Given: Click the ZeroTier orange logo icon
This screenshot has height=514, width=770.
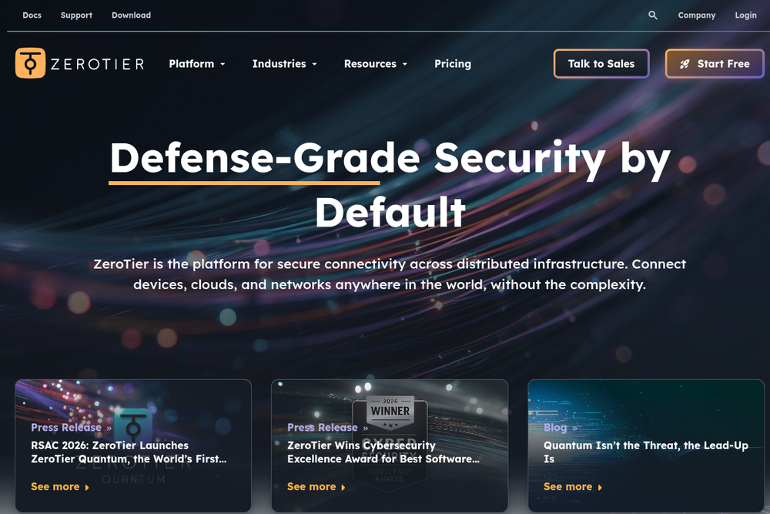Looking at the screenshot, I should click(31, 63).
